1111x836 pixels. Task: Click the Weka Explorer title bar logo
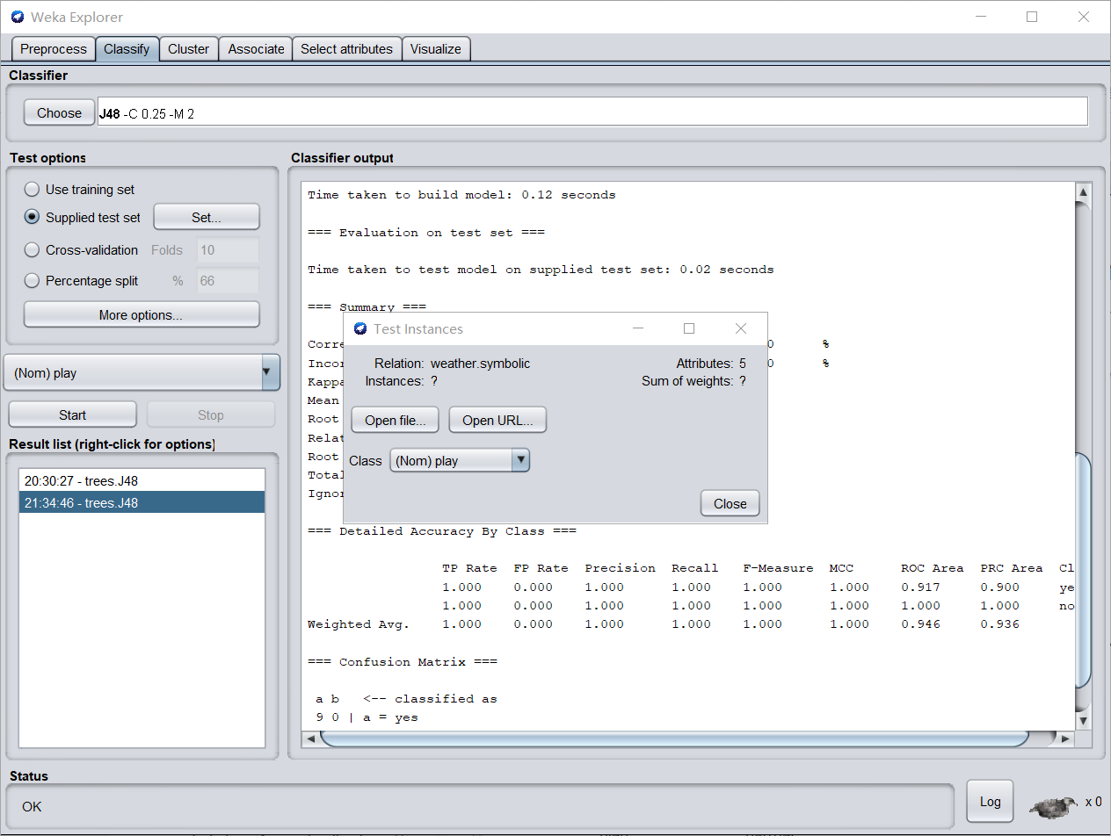(x=18, y=17)
